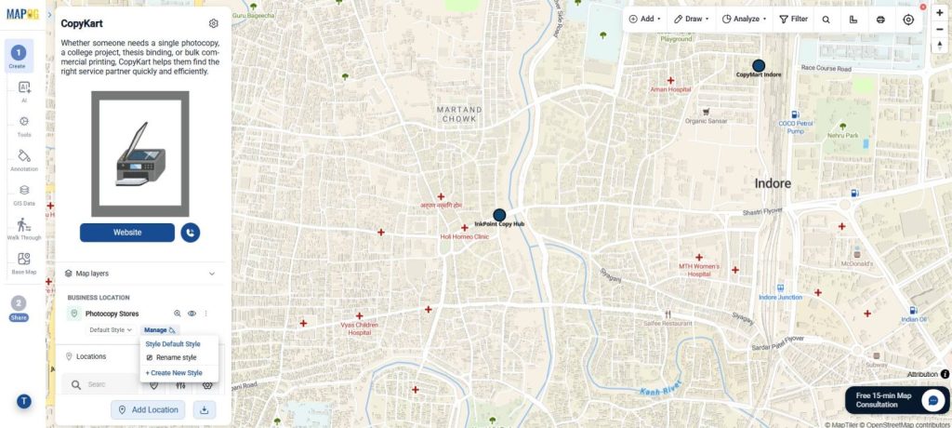952x428 pixels.
Task: Click the locate-me target icon
Action: click(908, 20)
